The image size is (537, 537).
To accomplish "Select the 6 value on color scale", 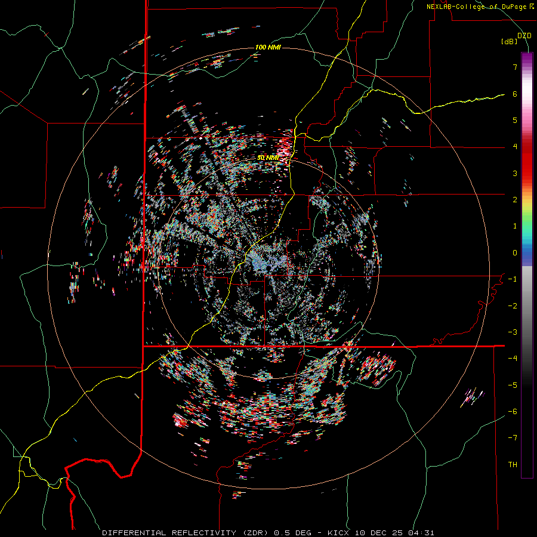I will point(515,94).
